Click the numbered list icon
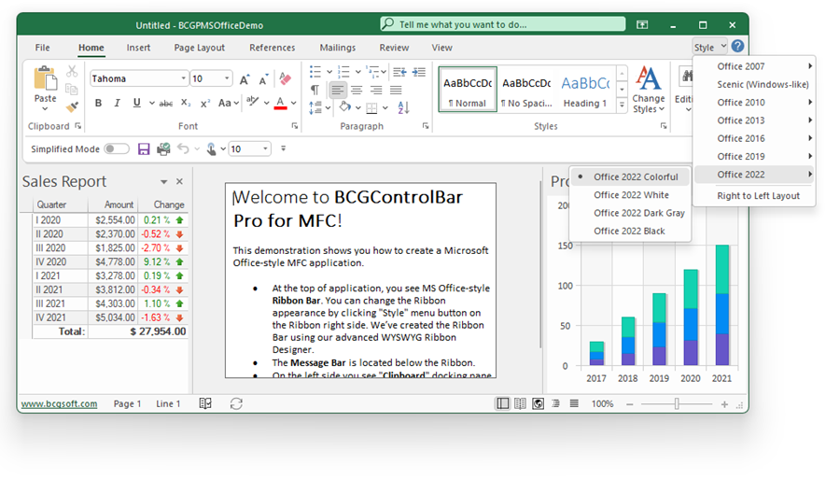This screenshot has height=479, width=840. [343, 71]
